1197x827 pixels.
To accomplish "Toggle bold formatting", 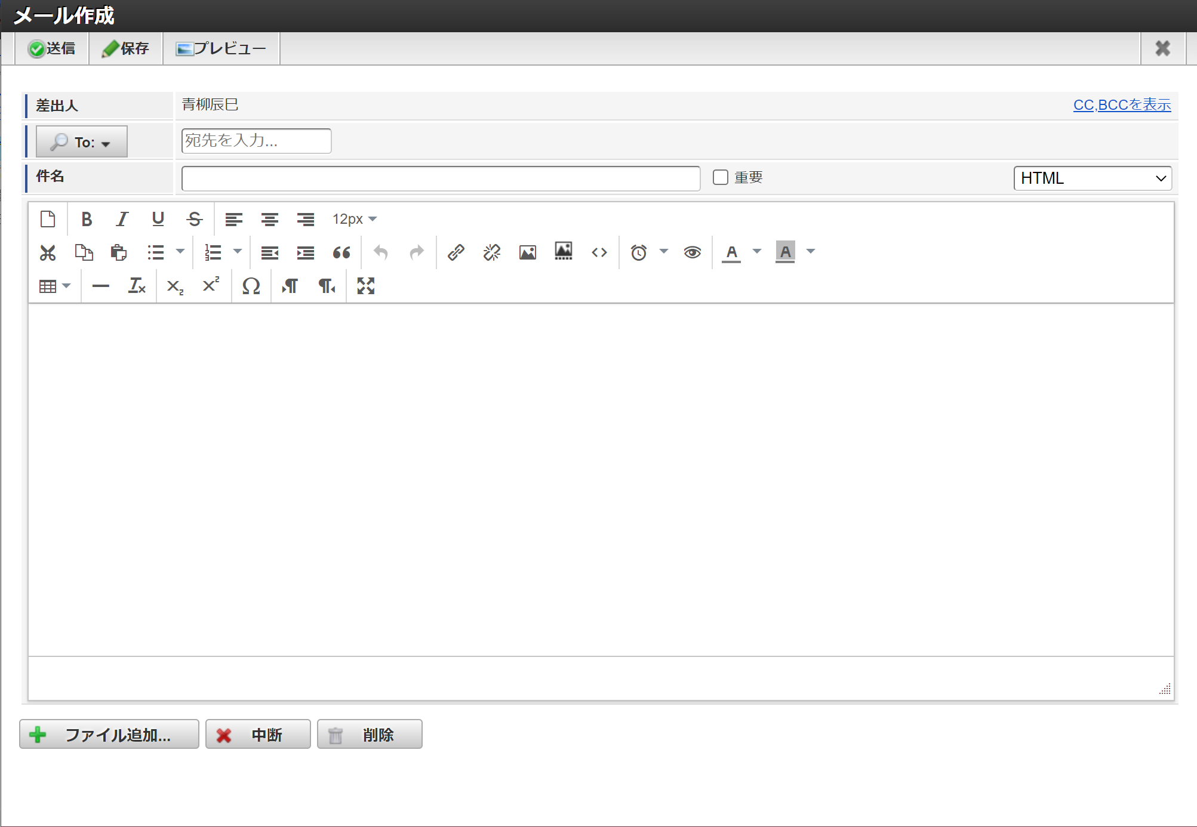I will coord(87,219).
